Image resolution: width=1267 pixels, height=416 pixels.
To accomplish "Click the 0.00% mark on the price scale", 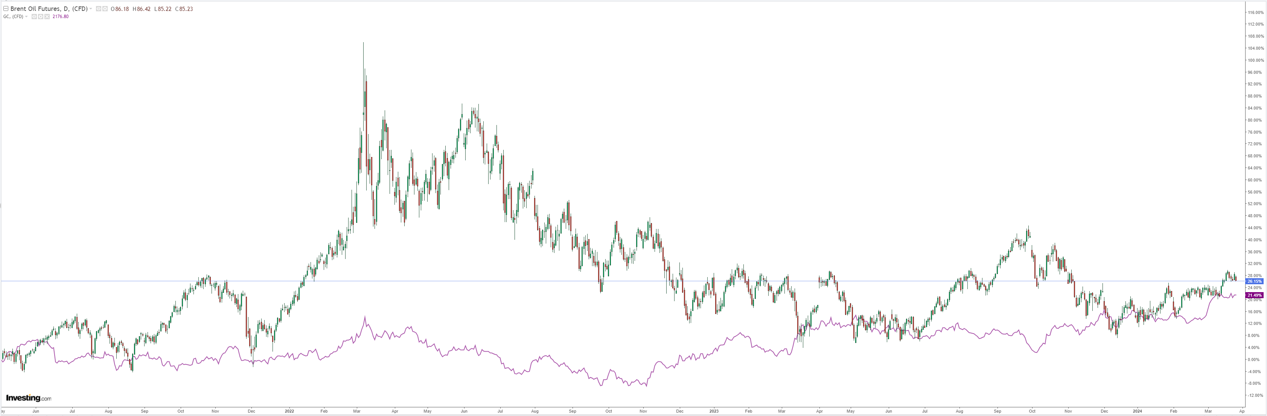I will click(1255, 360).
